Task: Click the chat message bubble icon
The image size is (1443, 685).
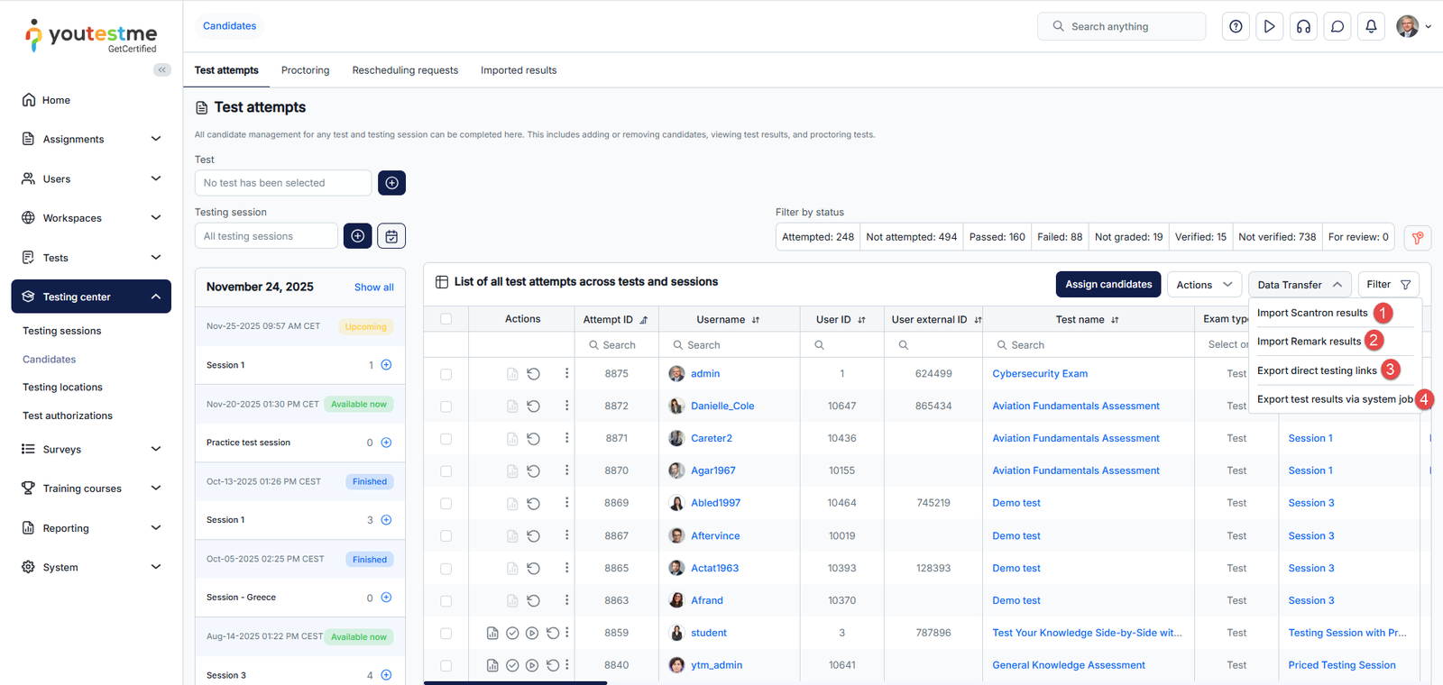Action: click(x=1337, y=26)
